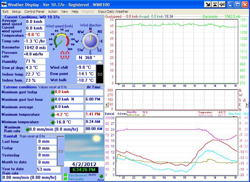
Task: Click the diagonal arrow icon in title bar
Action: coord(207,4)
